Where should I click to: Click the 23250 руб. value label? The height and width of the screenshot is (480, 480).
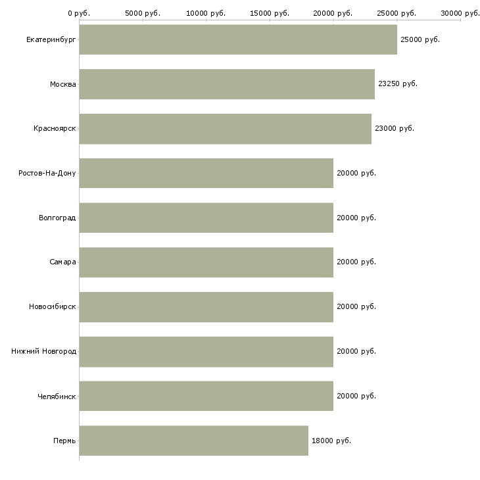(397, 84)
